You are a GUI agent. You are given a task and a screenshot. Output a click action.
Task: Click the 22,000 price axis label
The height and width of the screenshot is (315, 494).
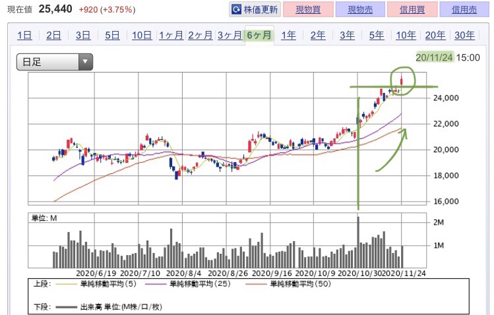coord(445,124)
